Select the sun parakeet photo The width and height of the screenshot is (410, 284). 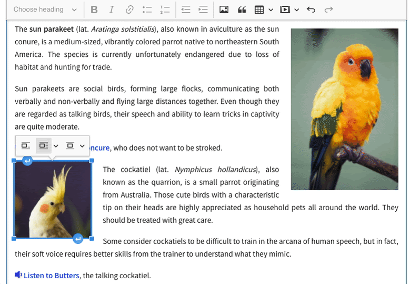(x=344, y=109)
